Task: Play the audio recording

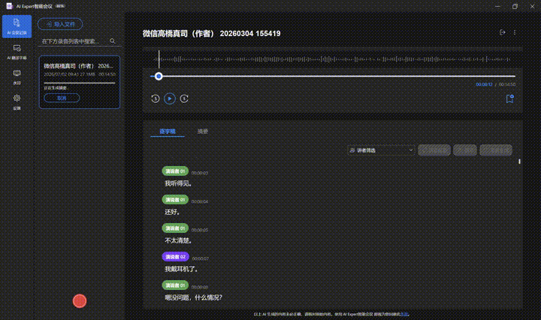Action: pyautogui.click(x=170, y=98)
